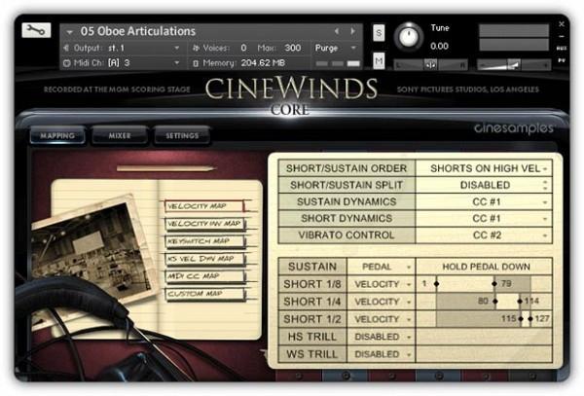Click Short 1/2 lower velocity handle at 115

(x=521, y=319)
